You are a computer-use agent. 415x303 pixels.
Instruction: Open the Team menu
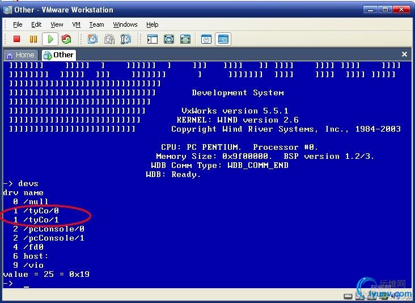point(96,24)
